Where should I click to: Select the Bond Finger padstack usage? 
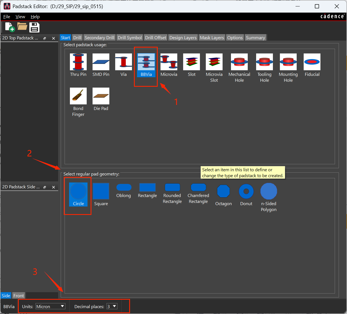click(78, 102)
